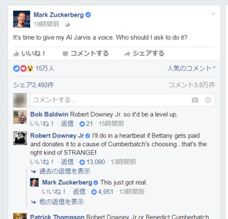The image size is (228, 219).
Task: Toggle いいね！ on Bob Baldwin's comment
Action: (x=42, y=123)
